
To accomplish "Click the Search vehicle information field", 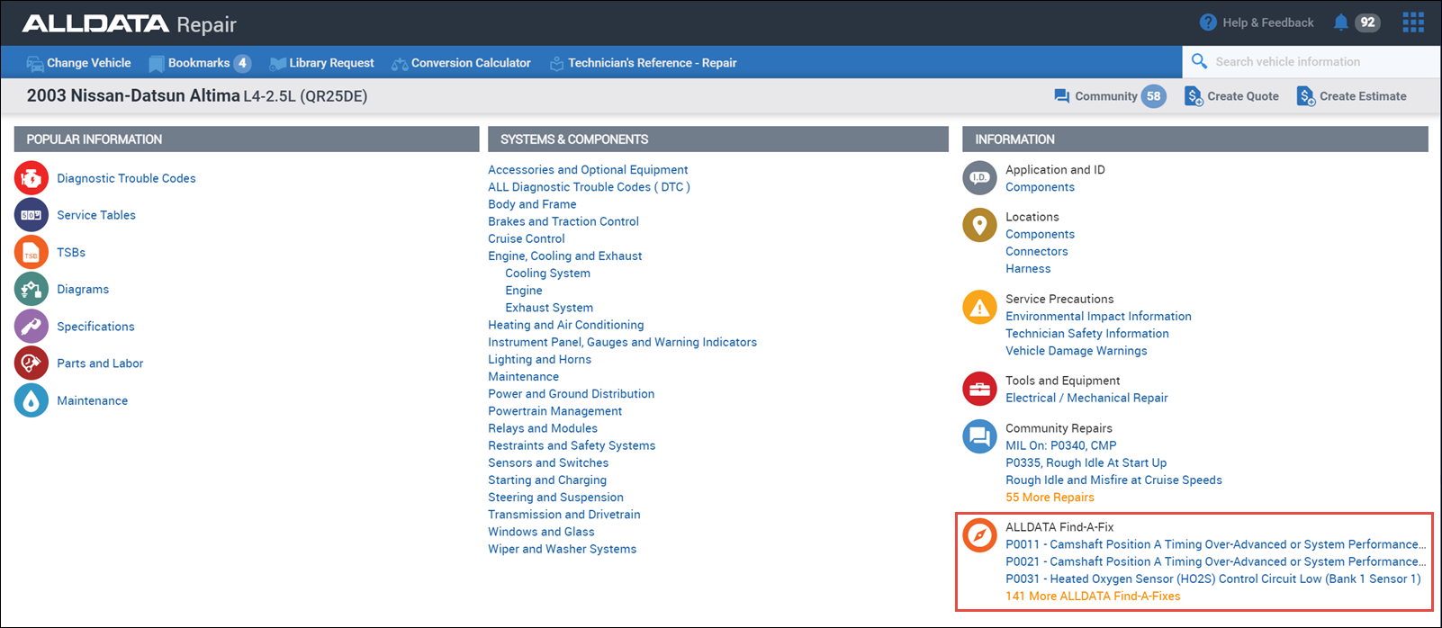I will 1314,62.
